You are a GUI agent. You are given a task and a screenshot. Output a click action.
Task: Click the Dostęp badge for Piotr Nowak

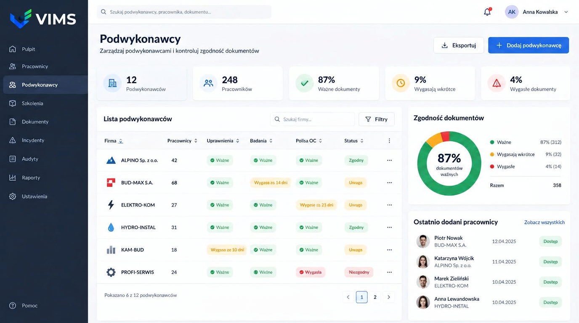tap(550, 241)
